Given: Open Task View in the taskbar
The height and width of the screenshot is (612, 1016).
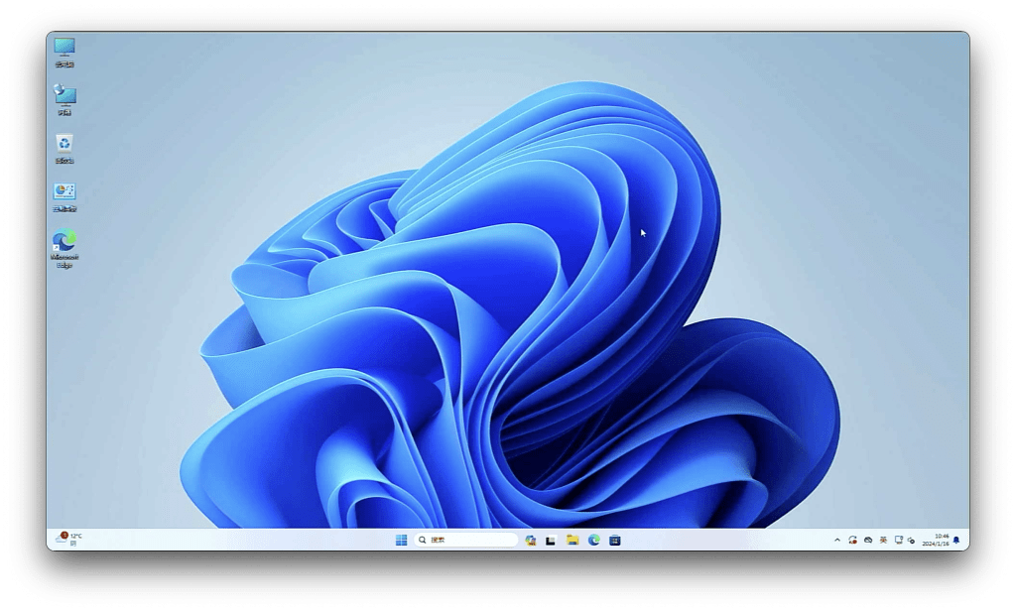Looking at the screenshot, I should point(551,540).
